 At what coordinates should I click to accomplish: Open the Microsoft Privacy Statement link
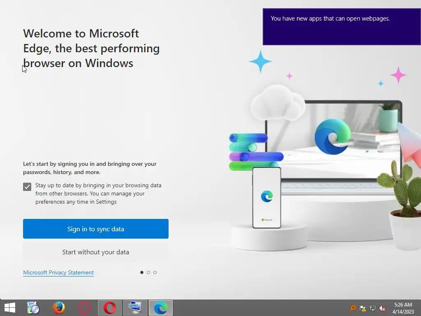click(58, 272)
